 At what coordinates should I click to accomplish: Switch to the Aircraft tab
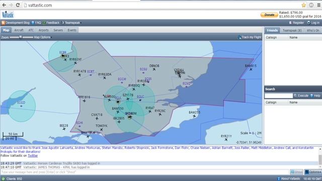pyautogui.click(x=19, y=30)
